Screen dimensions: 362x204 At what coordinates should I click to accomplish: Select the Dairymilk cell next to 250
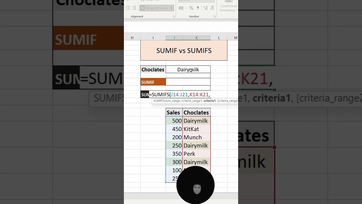(197, 145)
